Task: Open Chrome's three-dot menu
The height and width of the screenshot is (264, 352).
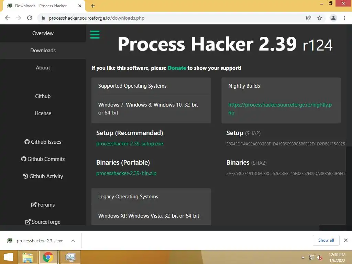Action: point(344,18)
